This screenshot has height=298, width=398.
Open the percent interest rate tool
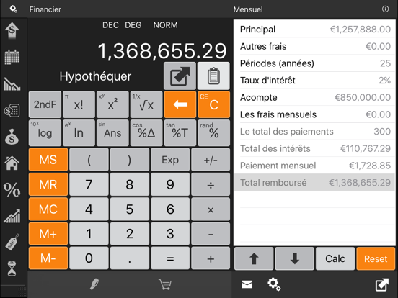pyautogui.click(x=12, y=190)
